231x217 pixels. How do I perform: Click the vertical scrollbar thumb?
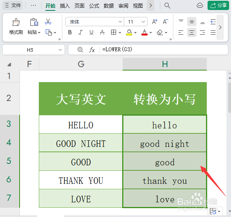(x=229, y=98)
